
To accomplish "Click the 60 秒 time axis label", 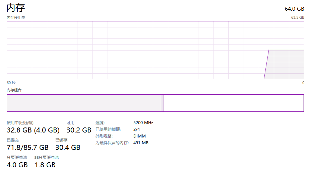I will tap(11, 83).
